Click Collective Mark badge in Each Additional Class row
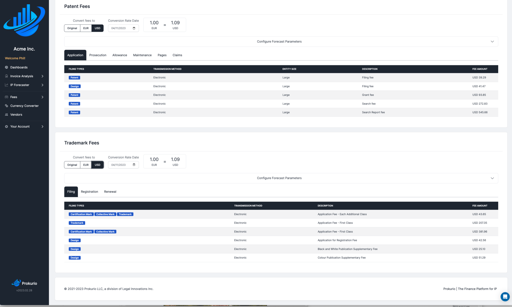The height and width of the screenshot is (307, 512). click(x=105, y=214)
